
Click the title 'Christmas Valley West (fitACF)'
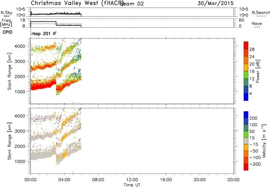click(77, 3)
